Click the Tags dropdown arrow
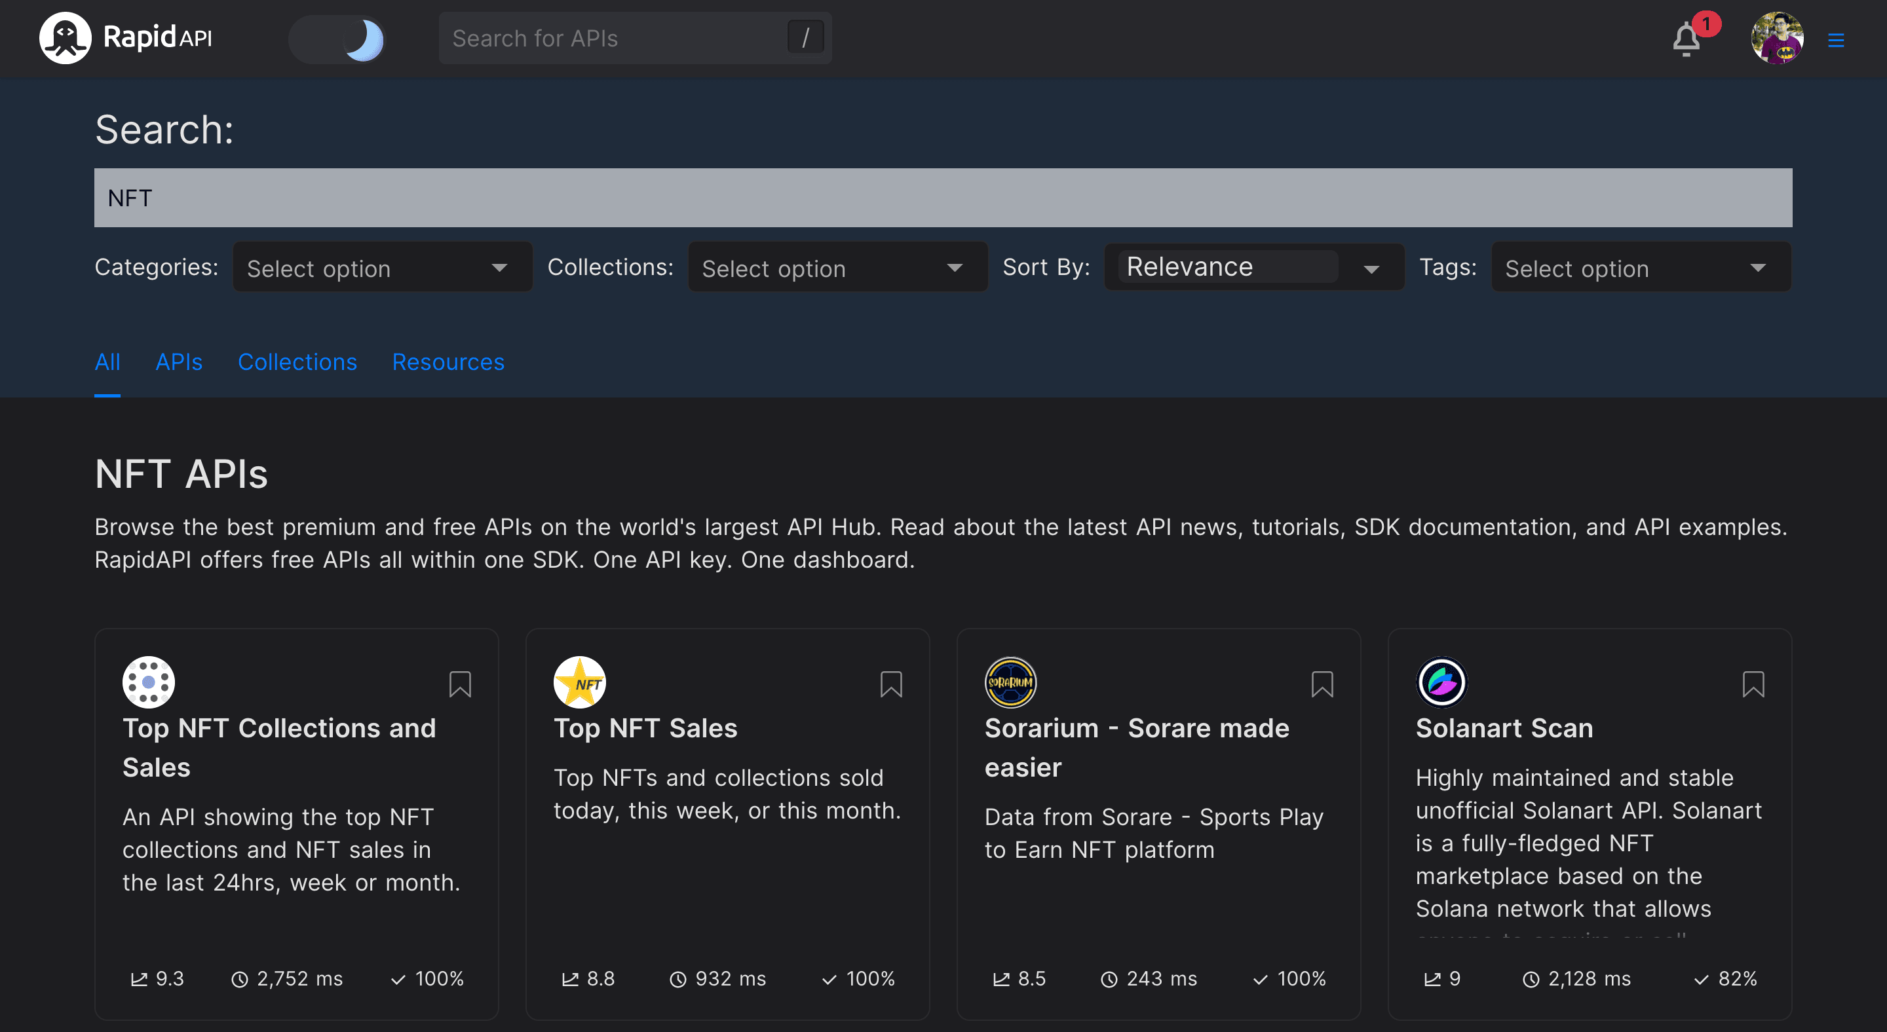Image resolution: width=1887 pixels, height=1032 pixels. click(x=1758, y=268)
